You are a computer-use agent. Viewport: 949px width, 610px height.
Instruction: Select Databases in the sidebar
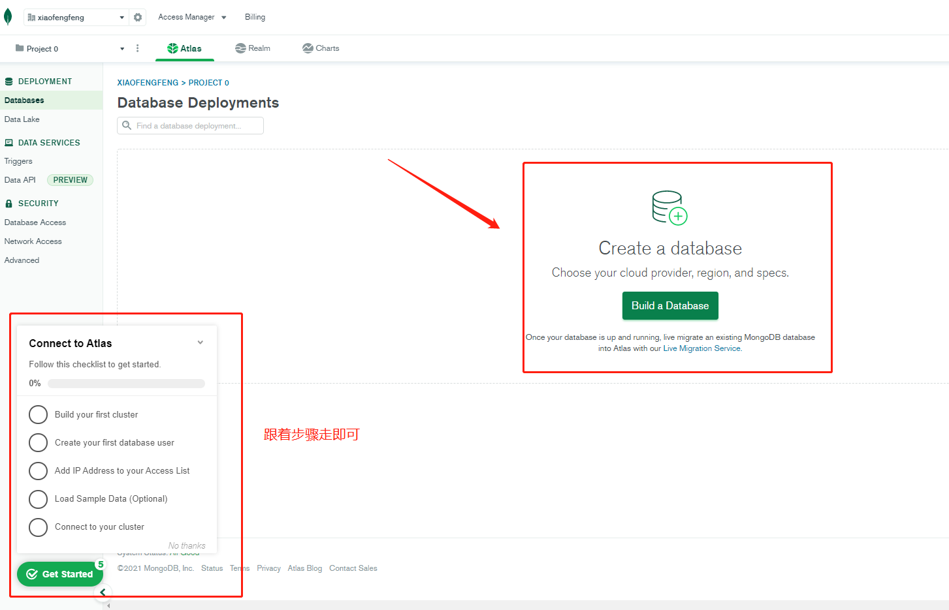click(x=51, y=100)
